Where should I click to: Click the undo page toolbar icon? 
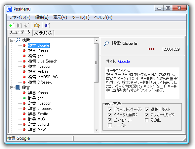[27, 25]
